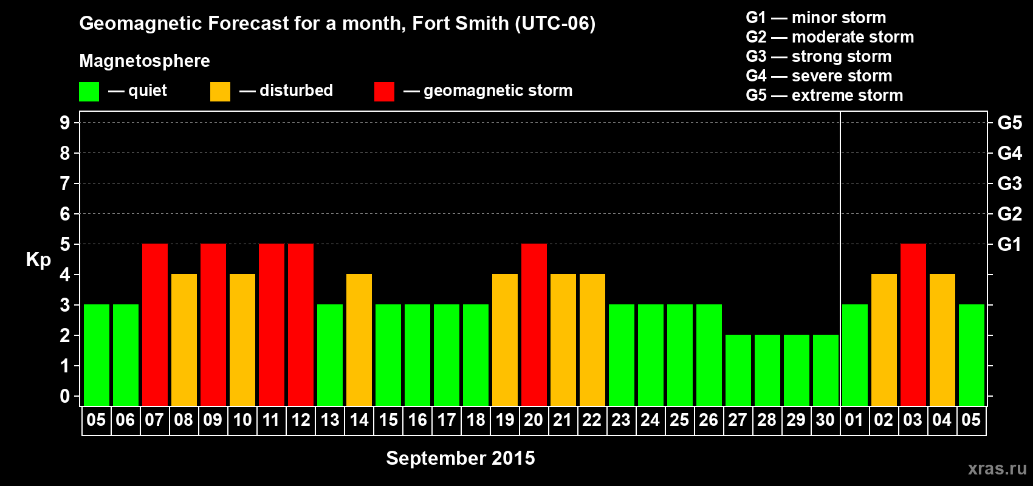
Task: Click date label 29
Action: pos(796,420)
